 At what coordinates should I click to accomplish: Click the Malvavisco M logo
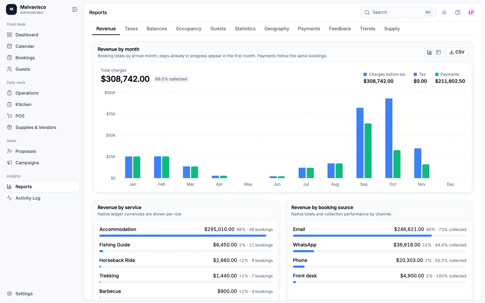coord(11,9)
